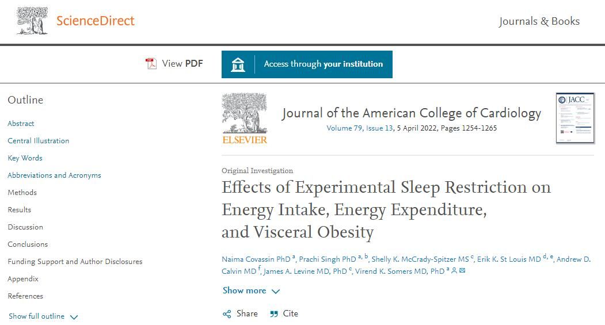Image resolution: width=605 pixels, height=325 pixels.
Task: Click the Share icon
Action: pyautogui.click(x=227, y=314)
